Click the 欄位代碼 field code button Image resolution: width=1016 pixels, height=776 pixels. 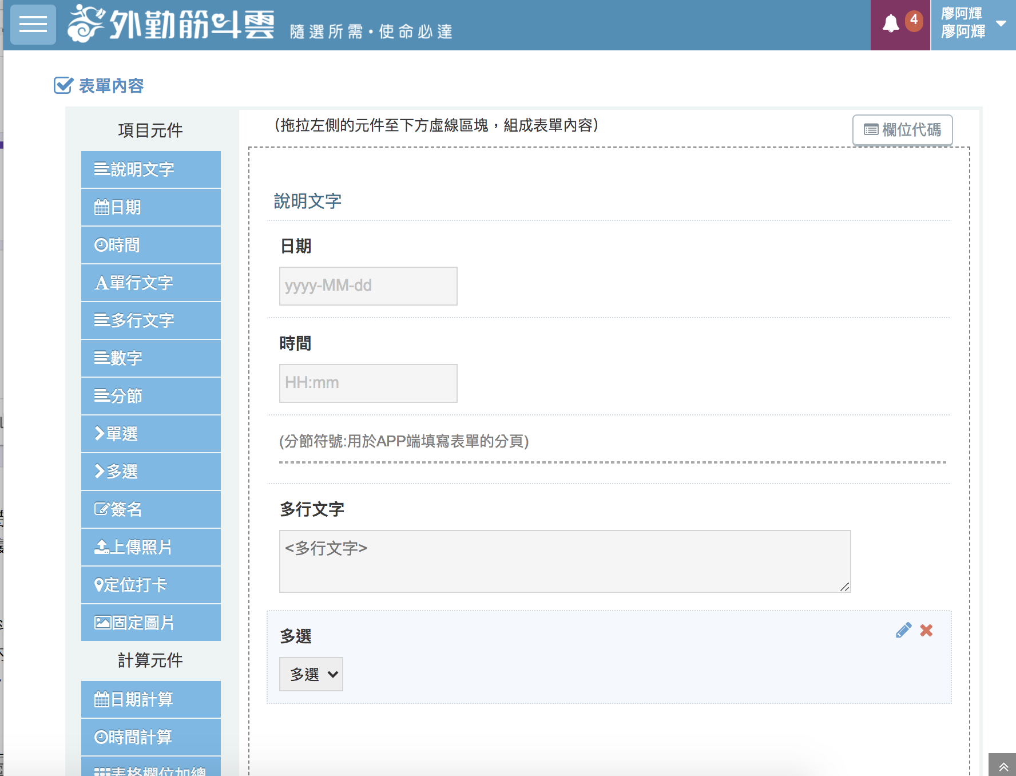(x=902, y=130)
